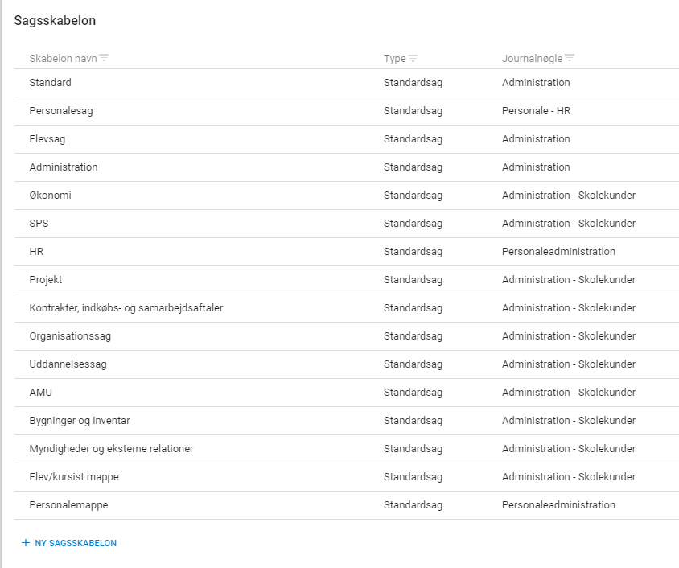The image size is (679, 568).
Task: Open the SPS template
Action: pos(347,224)
